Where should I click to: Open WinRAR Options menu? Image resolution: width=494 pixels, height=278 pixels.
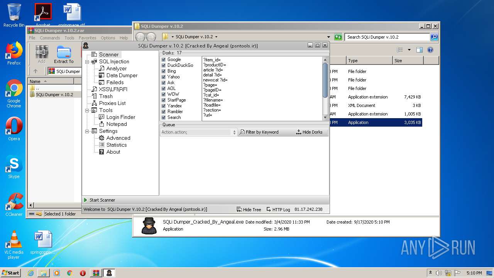[108, 38]
